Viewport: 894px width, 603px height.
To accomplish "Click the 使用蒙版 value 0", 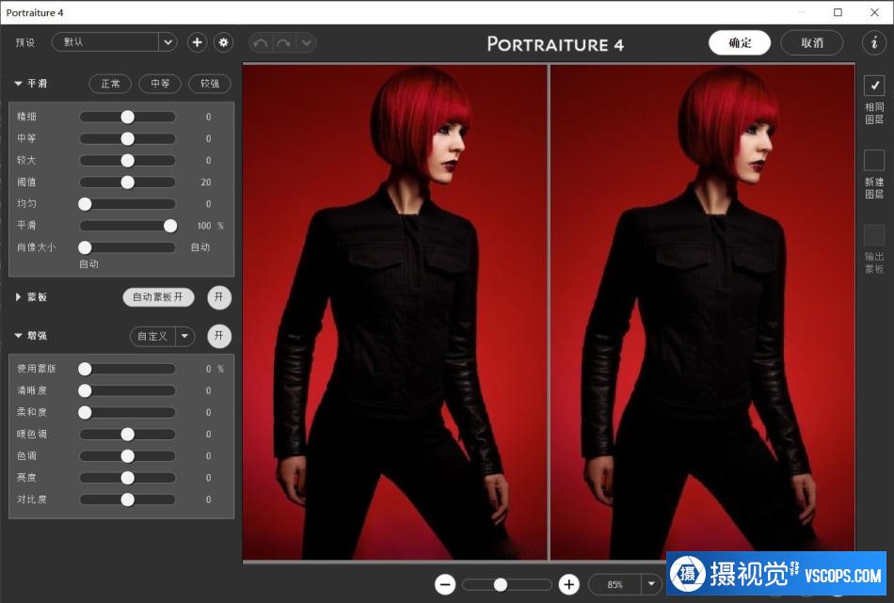I will (x=209, y=369).
